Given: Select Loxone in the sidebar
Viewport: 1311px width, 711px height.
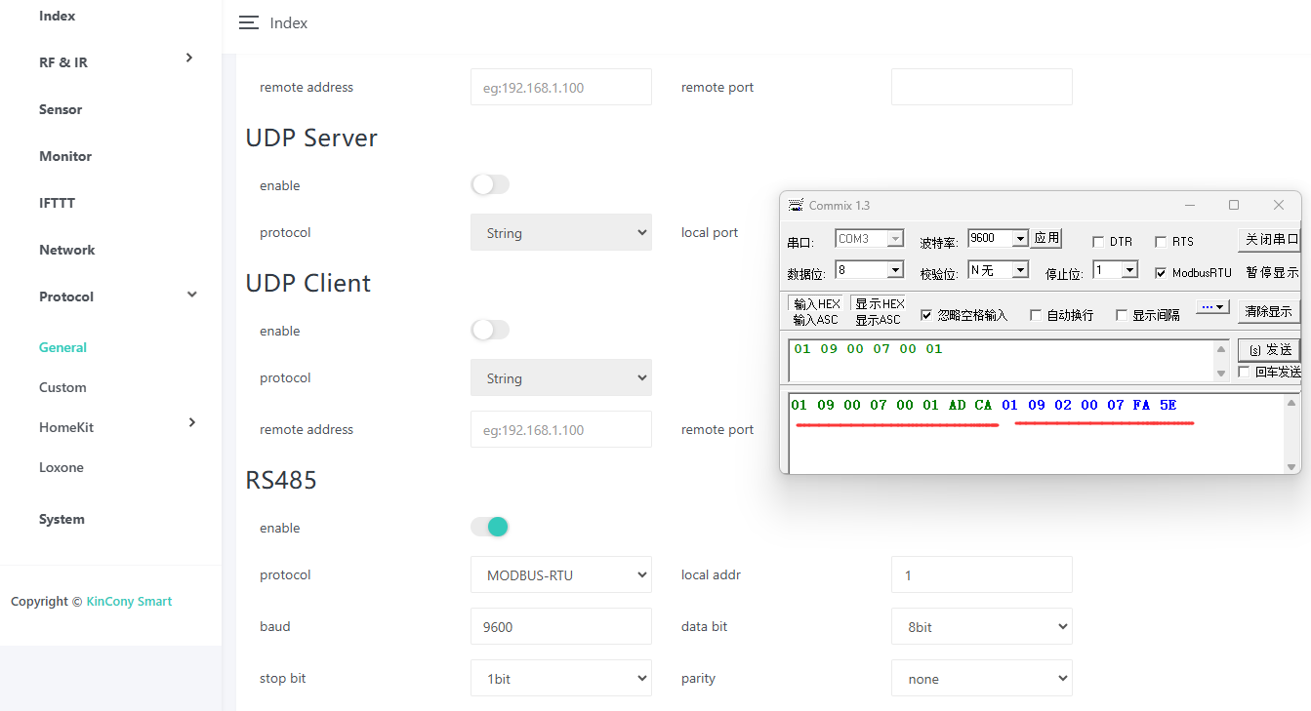Looking at the screenshot, I should (x=61, y=467).
